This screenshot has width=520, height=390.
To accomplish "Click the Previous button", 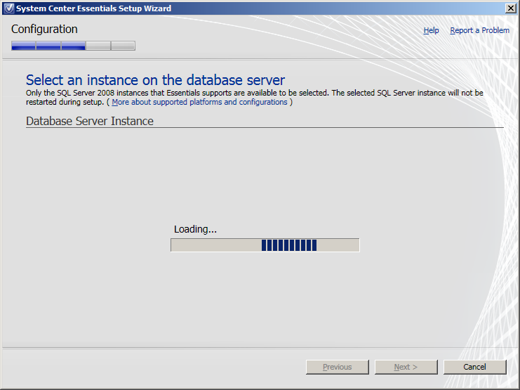I will (338, 367).
